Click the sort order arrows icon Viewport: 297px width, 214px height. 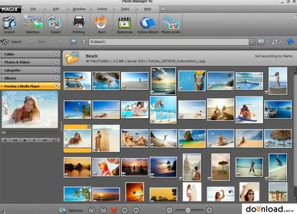point(274,42)
